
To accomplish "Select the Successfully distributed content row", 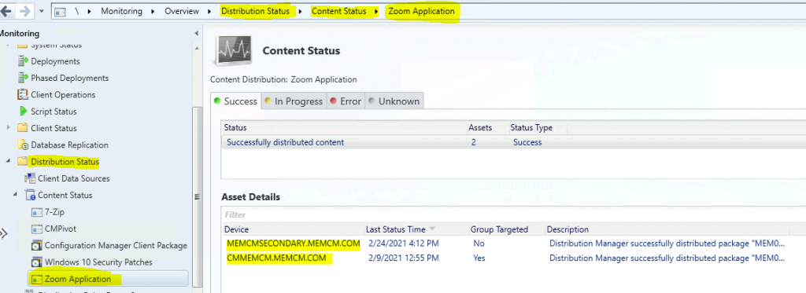I will pos(514,142).
